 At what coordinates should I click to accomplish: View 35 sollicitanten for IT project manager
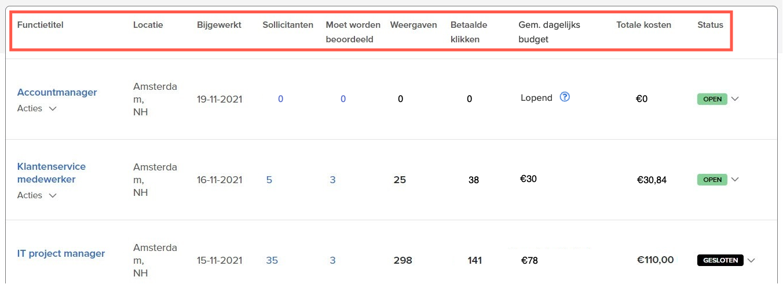coord(272,260)
